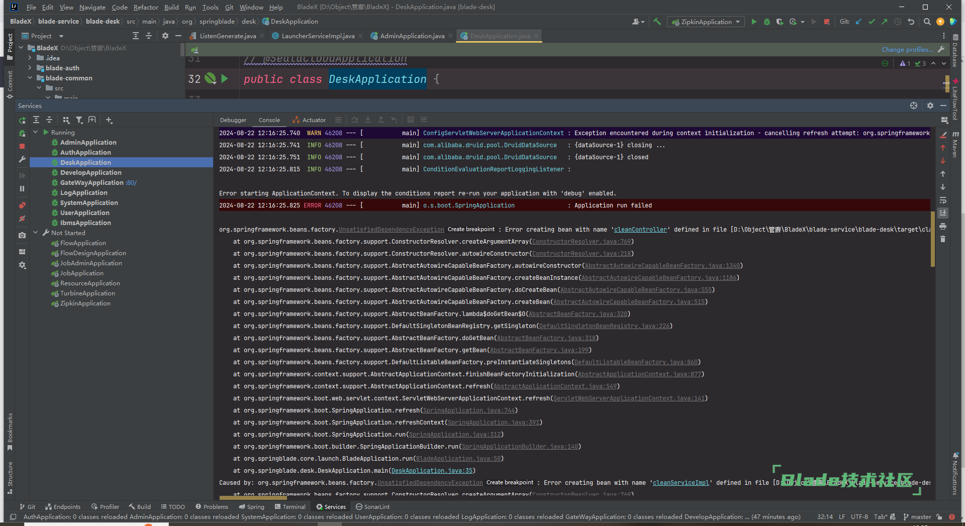Click master git branch in status bar
This screenshot has width=965, height=526.
pyautogui.click(x=918, y=517)
